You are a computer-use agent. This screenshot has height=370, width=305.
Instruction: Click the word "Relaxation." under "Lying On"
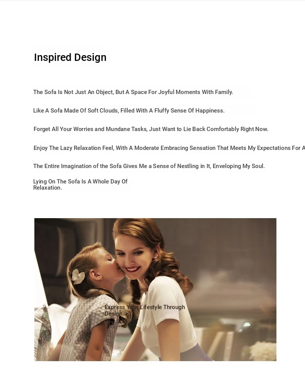pyautogui.click(x=47, y=188)
